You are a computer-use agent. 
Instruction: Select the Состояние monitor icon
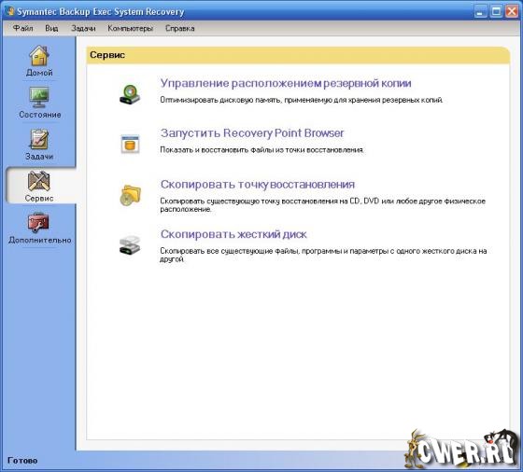pos(38,97)
